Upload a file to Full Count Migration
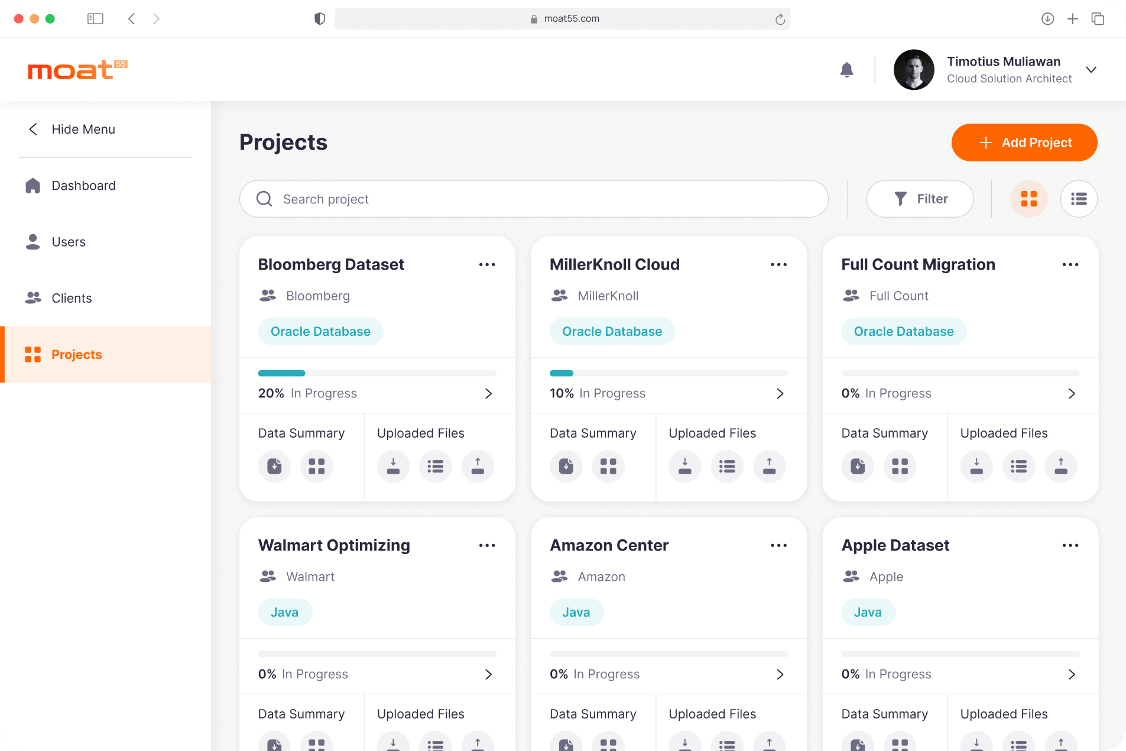1126x751 pixels. [x=1061, y=467]
